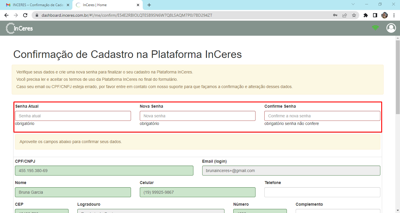Edit the Celular phone field
The width and height of the screenshot is (400, 213).
pyautogui.click(x=198, y=192)
